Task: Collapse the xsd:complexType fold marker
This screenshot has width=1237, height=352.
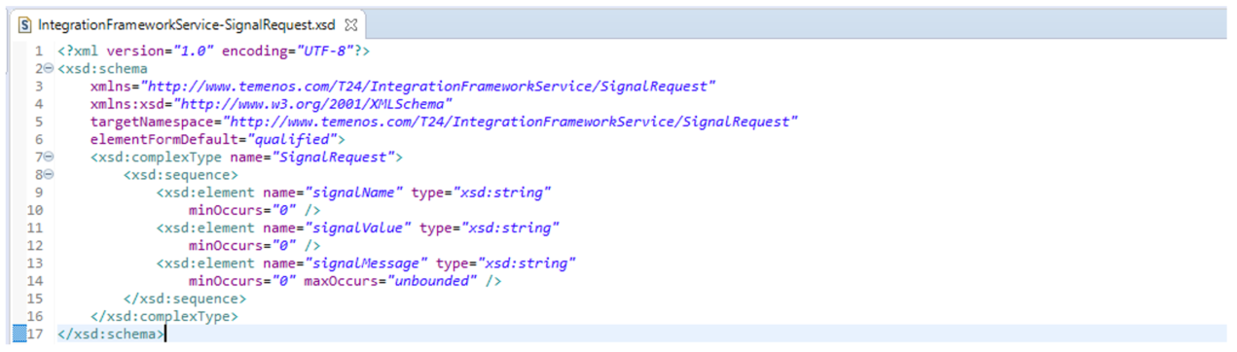Action: [49, 157]
